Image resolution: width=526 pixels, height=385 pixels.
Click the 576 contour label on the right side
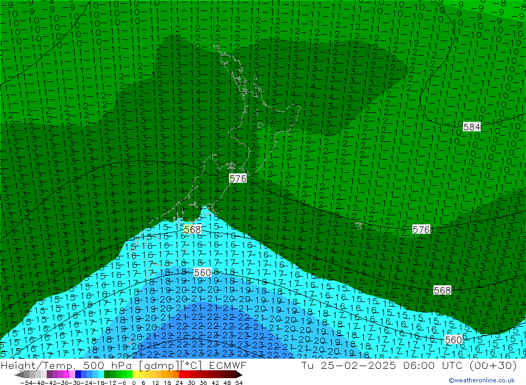pos(421,230)
